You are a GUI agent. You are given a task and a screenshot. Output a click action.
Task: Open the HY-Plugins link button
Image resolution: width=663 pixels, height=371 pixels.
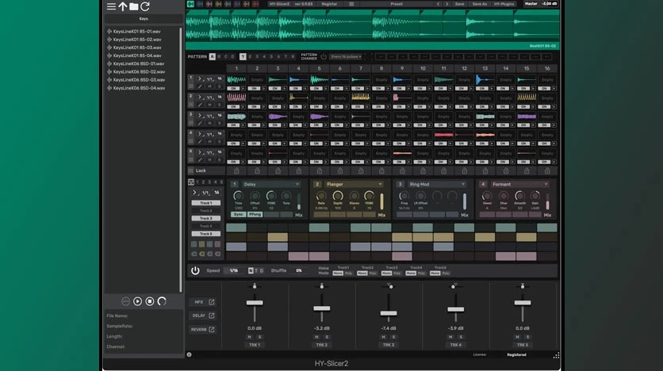pyautogui.click(x=504, y=4)
